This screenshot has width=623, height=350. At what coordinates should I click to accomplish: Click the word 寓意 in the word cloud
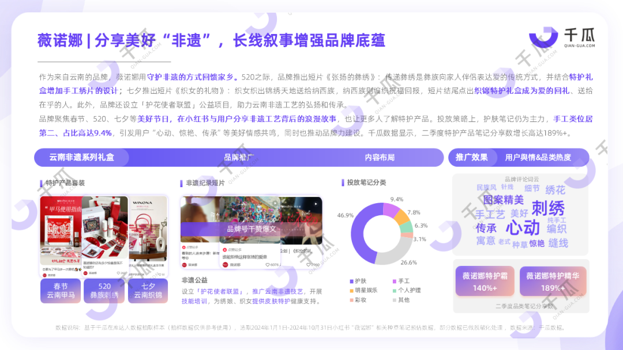(486, 241)
